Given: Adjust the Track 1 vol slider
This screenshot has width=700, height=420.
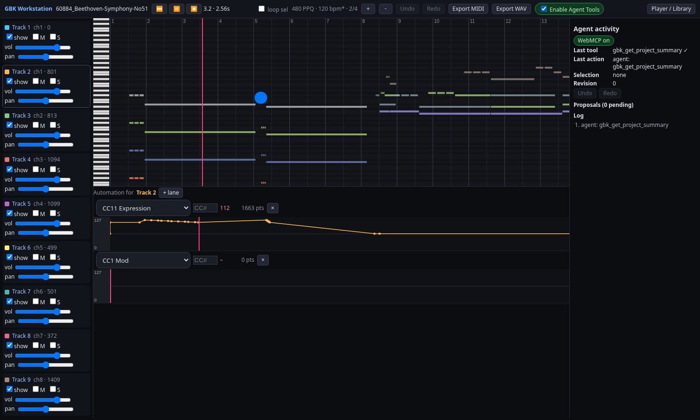Looking at the screenshot, I should pos(43,47).
